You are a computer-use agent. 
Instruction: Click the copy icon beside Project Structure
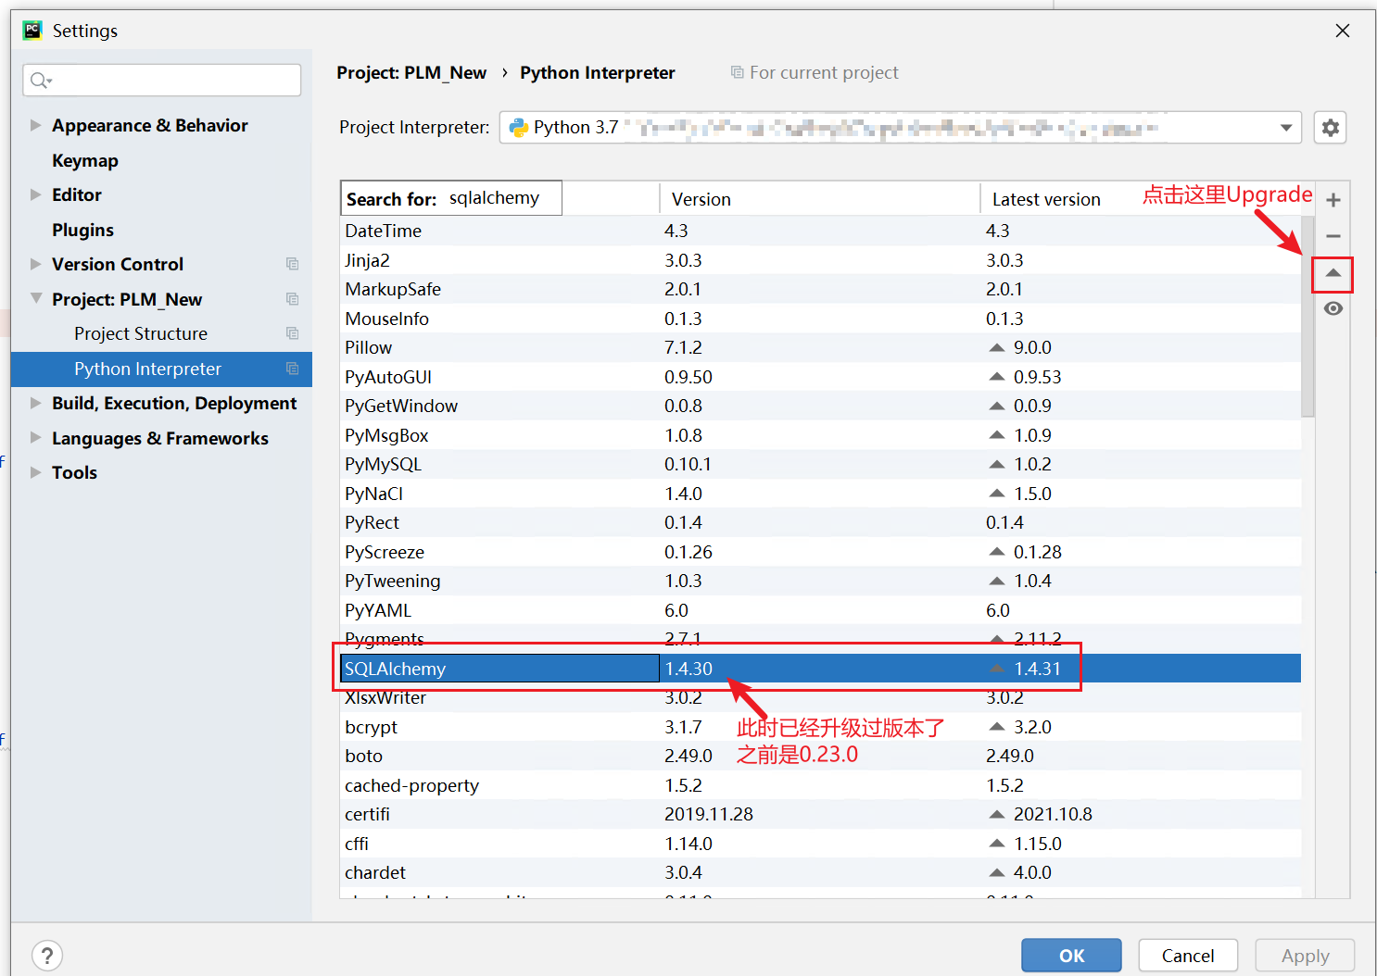tap(292, 333)
